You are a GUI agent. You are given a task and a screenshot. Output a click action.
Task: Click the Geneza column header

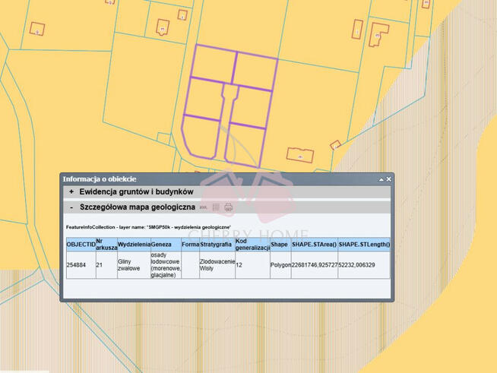[166, 245]
